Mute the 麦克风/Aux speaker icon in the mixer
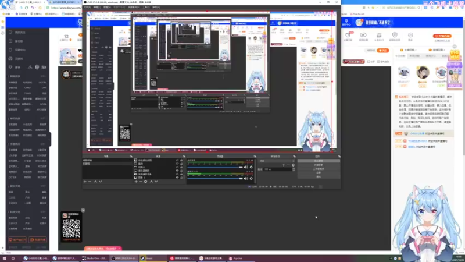 245,179
